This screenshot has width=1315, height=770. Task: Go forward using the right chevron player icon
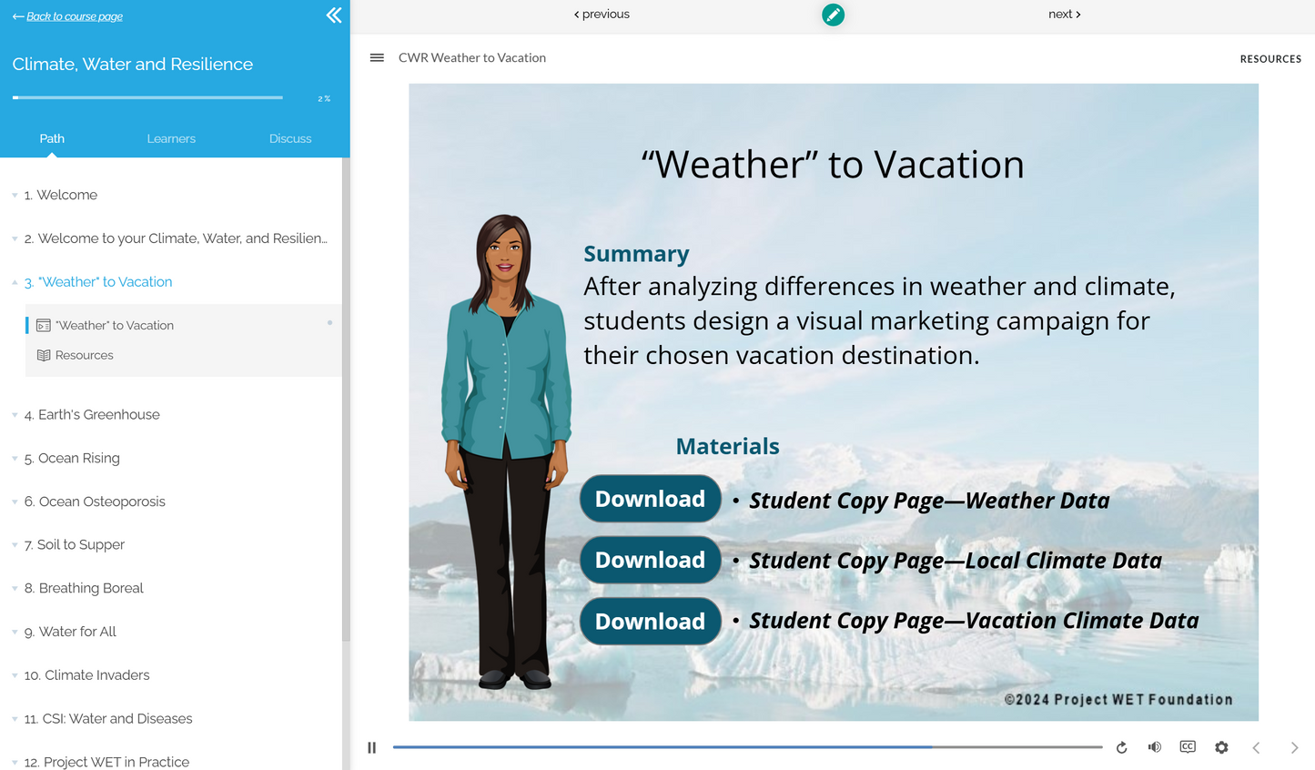pos(1294,746)
